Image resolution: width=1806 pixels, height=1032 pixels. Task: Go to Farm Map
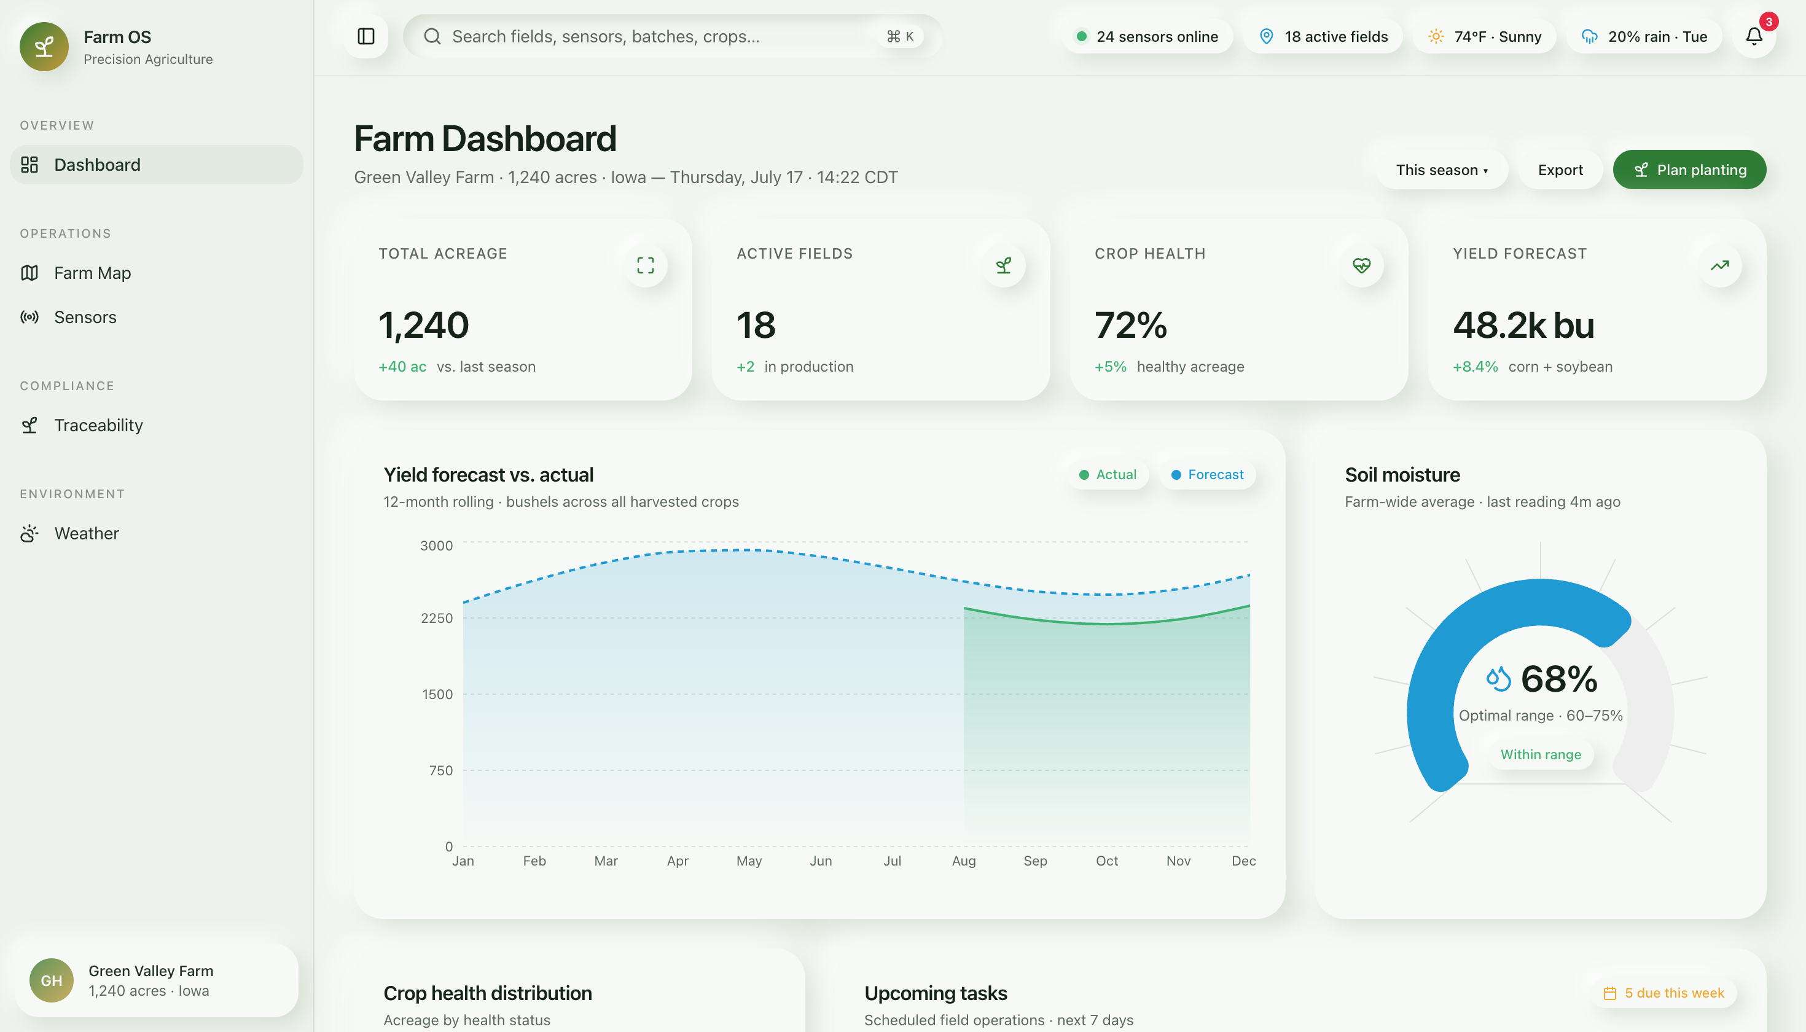pyautogui.click(x=157, y=273)
